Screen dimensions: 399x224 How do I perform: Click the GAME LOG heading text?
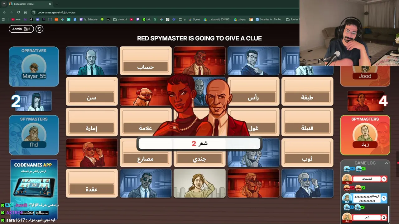click(x=365, y=163)
